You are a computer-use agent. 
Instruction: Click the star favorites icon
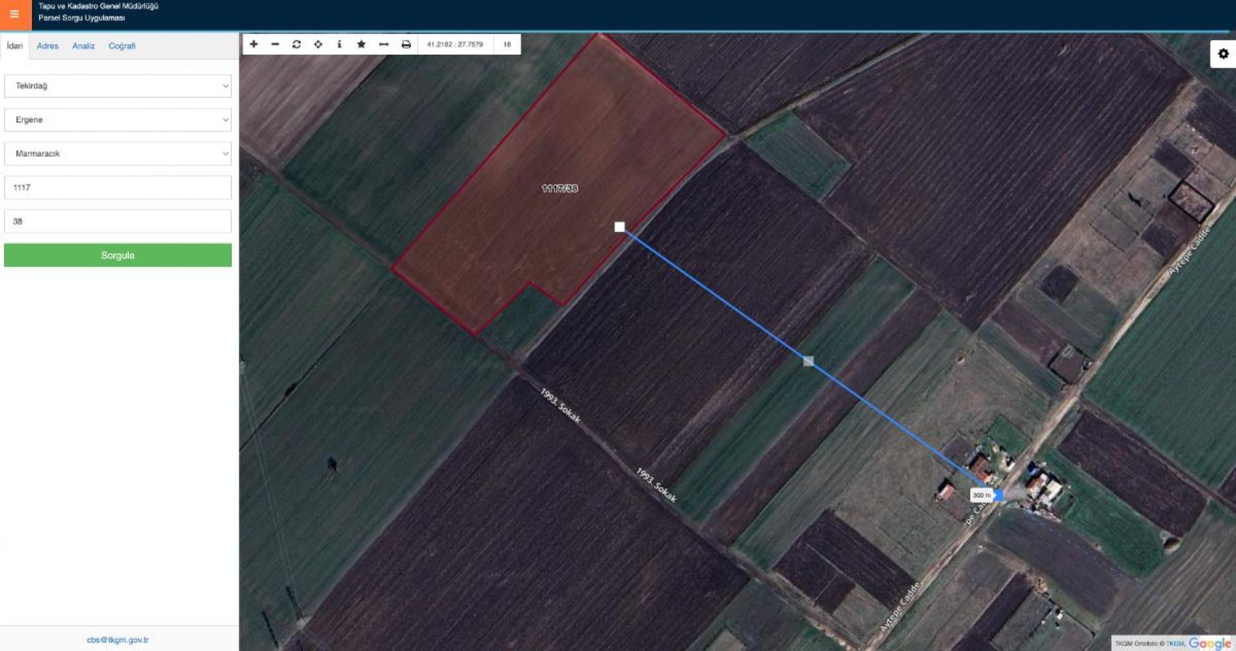coord(361,44)
